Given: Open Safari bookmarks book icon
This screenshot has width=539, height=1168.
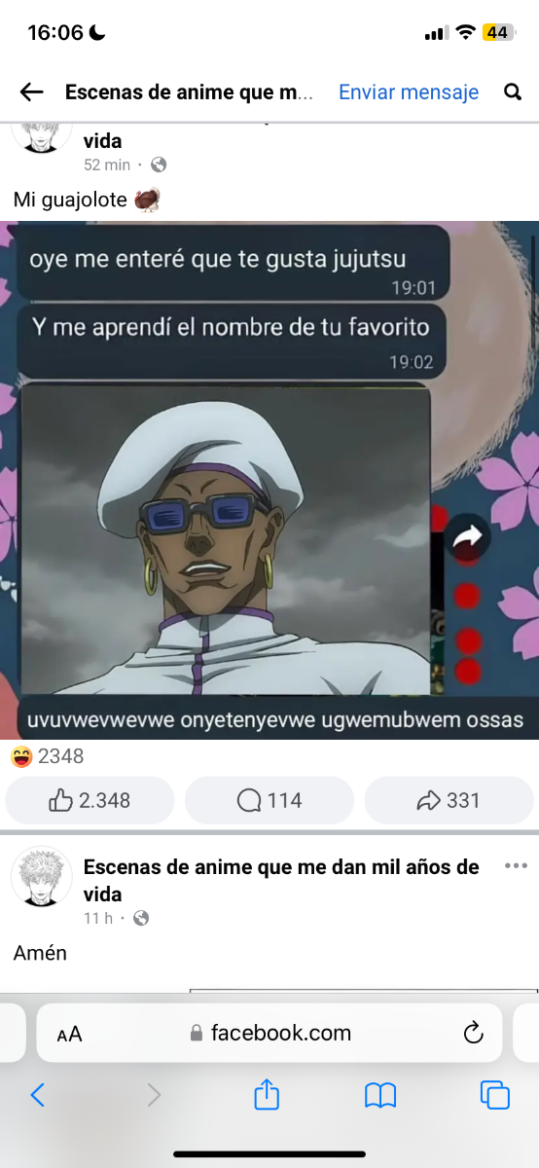Looking at the screenshot, I should click(x=380, y=1096).
